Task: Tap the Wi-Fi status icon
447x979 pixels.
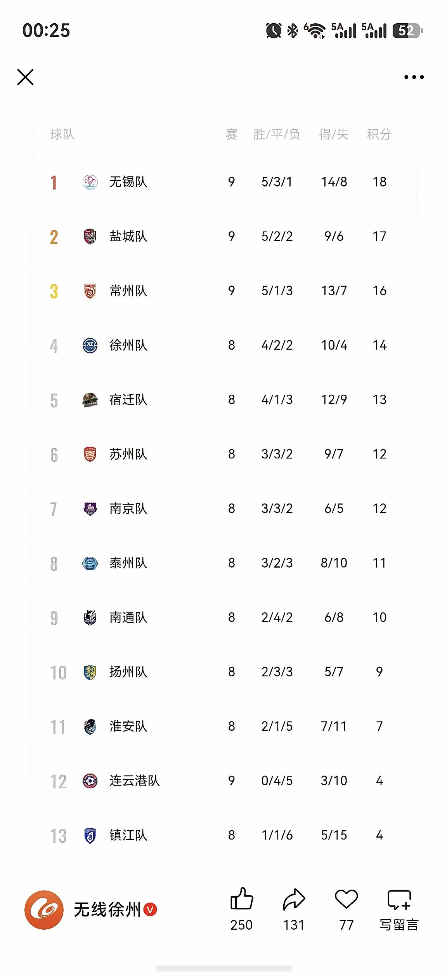Action: point(314,31)
